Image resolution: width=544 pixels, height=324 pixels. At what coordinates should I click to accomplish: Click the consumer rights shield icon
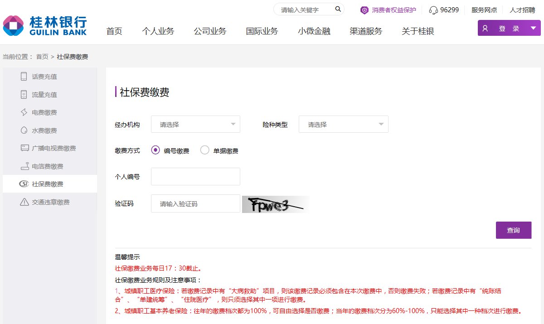(x=364, y=10)
